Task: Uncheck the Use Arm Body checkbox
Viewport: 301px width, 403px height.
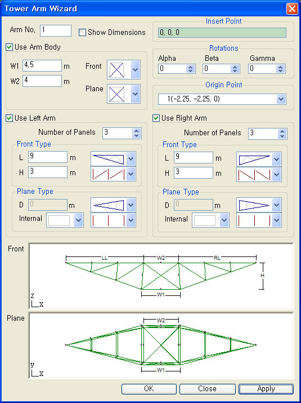Action: [x=9, y=47]
